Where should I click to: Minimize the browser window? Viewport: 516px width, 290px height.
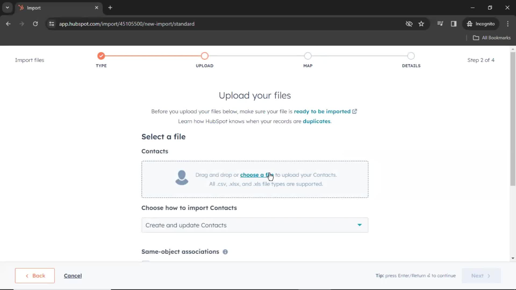[472, 8]
